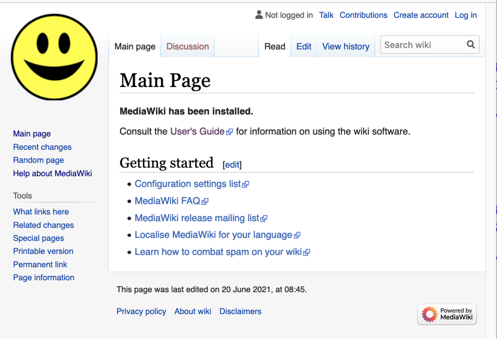497x339 pixels.
Task: Click external link icon after MediaWiki FAQ
Action: 205,201
